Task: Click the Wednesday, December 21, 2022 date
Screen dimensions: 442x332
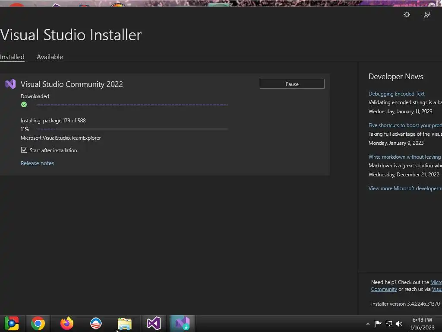Action: pyautogui.click(x=404, y=175)
